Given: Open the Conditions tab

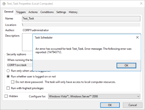Looking at the screenshot, I should coord(47,12).
